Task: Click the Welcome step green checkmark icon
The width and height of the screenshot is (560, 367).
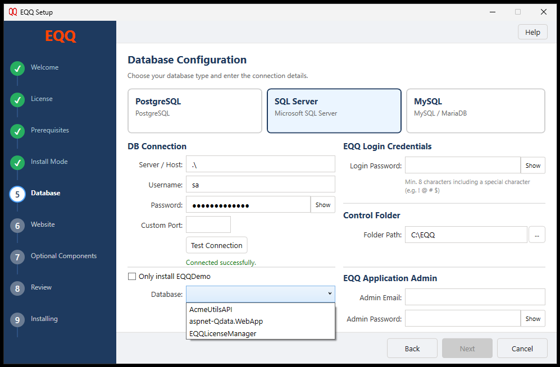Action: coord(17,68)
